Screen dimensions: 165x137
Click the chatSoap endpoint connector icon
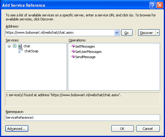20,51
